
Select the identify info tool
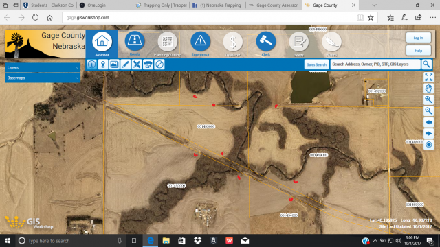pos(91,64)
